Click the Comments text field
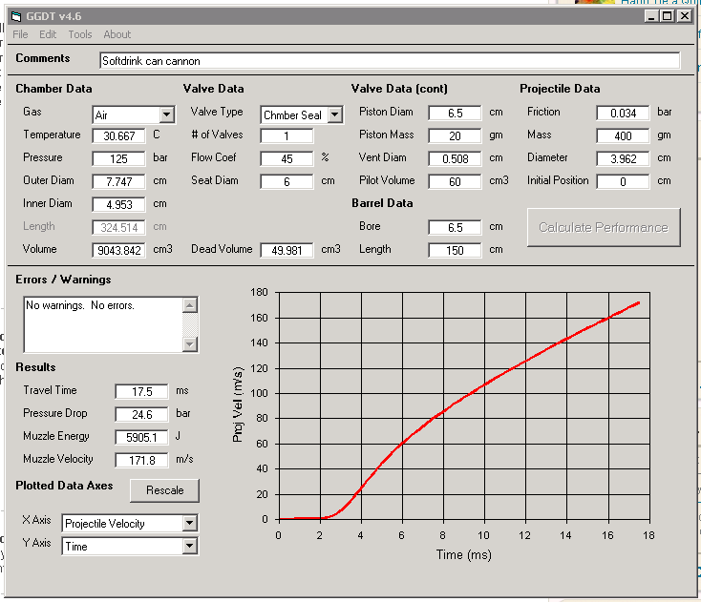701x602 pixels. pos(390,61)
